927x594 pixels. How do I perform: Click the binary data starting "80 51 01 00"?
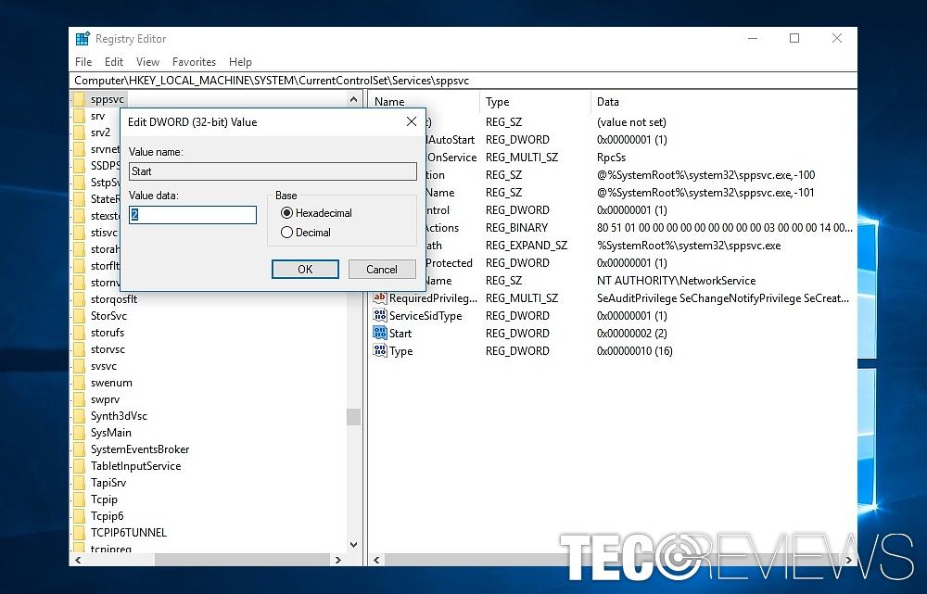(x=725, y=228)
